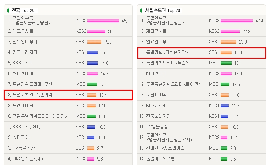Click the 47.4 rating value
The width and height of the screenshot is (271, 165).
[259, 21]
